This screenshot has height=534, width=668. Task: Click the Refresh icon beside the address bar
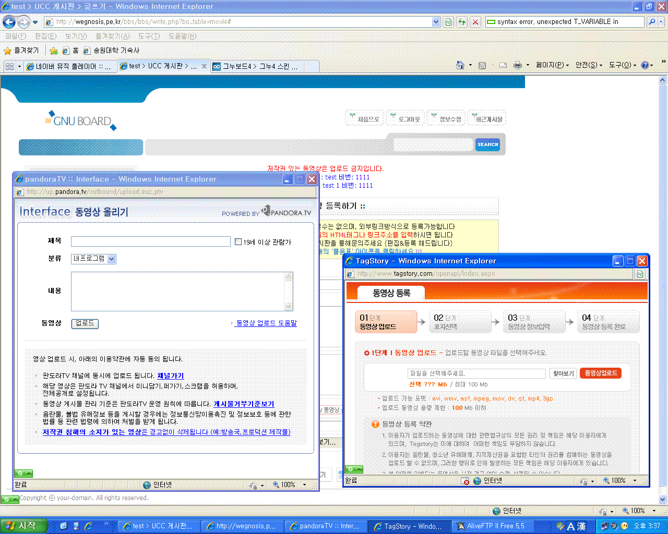(461, 22)
